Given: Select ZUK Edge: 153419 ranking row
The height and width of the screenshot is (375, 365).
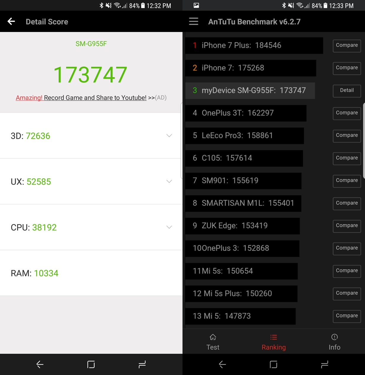Looking at the screenshot, I should (242, 226).
